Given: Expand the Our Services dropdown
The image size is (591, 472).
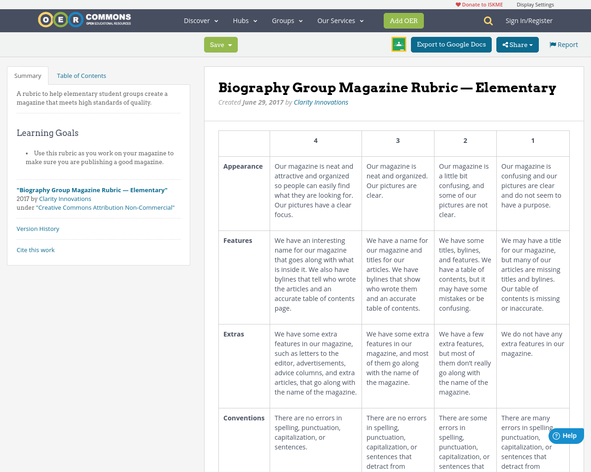Looking at the screenshot, I should [x=340, y=20].
